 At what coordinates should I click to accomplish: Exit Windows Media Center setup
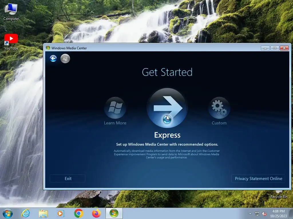tap(68, 179)
